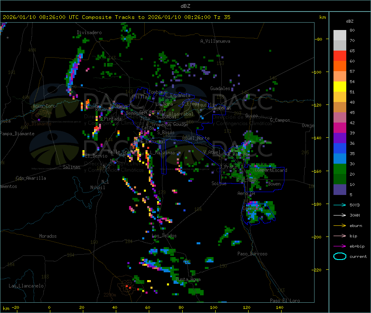Click the 60–65 dBZ red color swatch
The height and width of the screenshot is (313, 371).
(340, 56)
